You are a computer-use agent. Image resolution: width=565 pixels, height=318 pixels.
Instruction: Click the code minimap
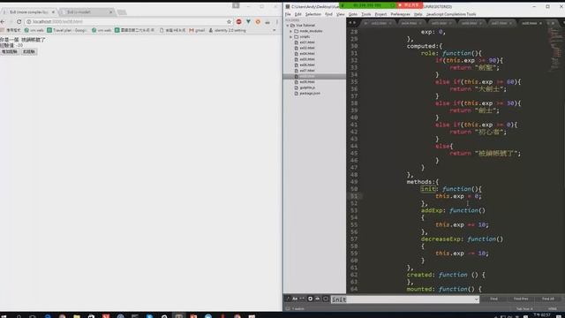(555, 49)
